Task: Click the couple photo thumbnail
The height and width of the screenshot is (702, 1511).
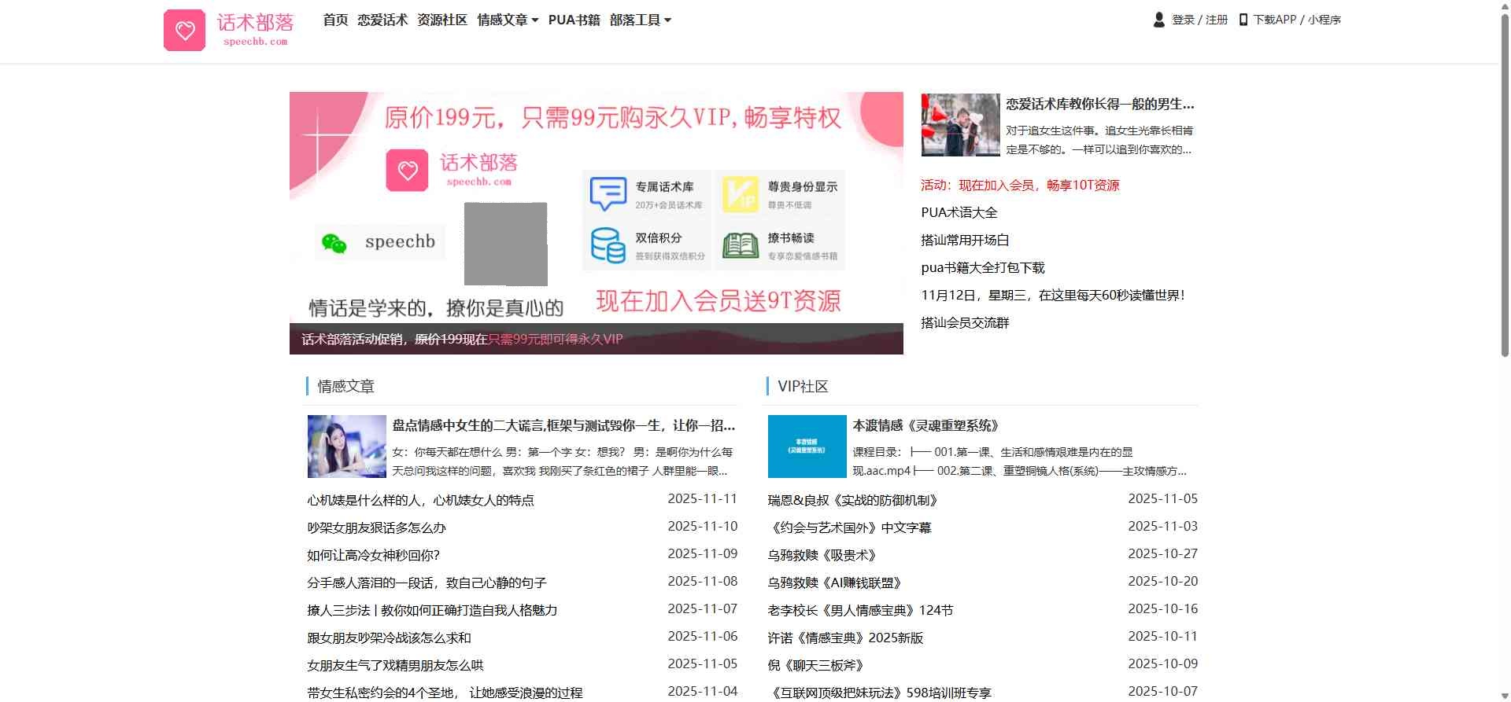Action: coord(960,125)
